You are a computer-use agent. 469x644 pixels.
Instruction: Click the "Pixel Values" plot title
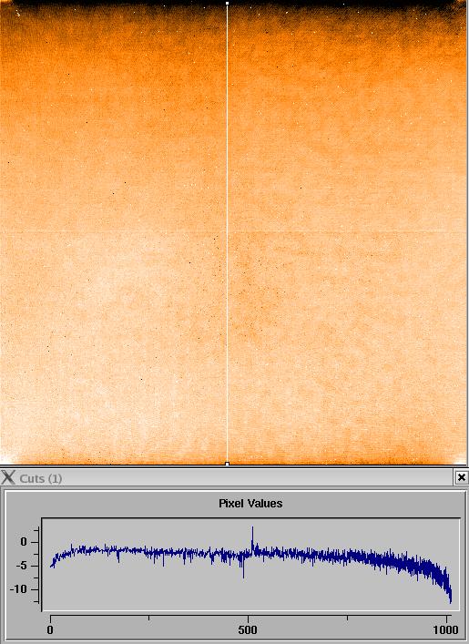pos(250,503)
